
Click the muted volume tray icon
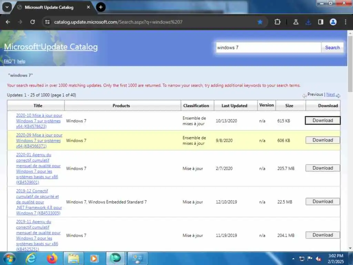point(318,259)
